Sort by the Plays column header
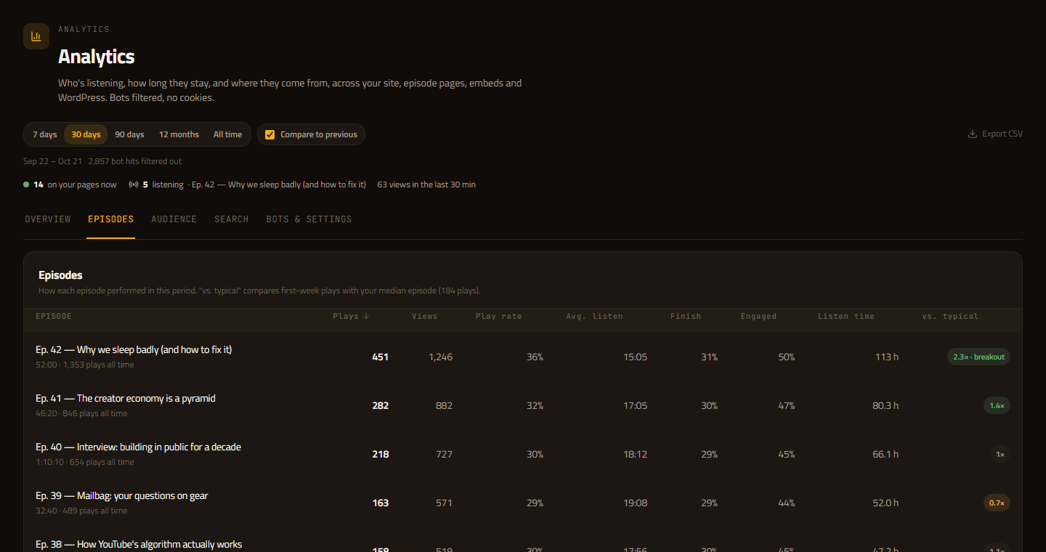 pyautogui.click(x=351, y=316)
